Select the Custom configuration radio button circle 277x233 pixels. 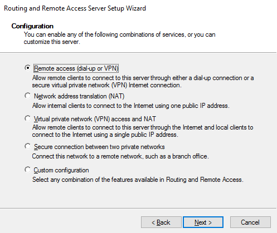[x=27, y=170]
